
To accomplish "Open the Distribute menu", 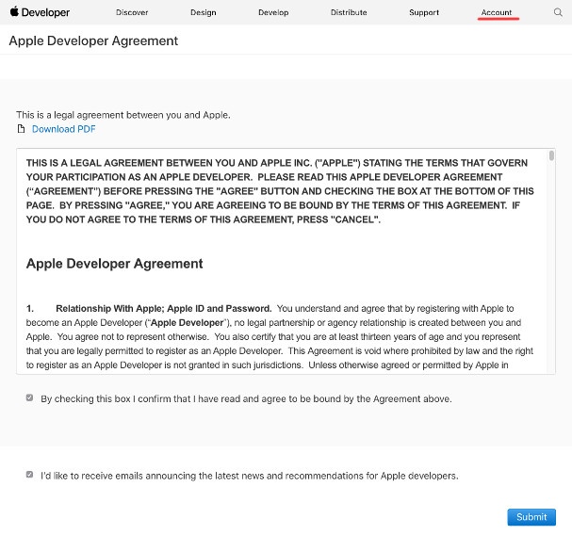I will pos(349,12).
